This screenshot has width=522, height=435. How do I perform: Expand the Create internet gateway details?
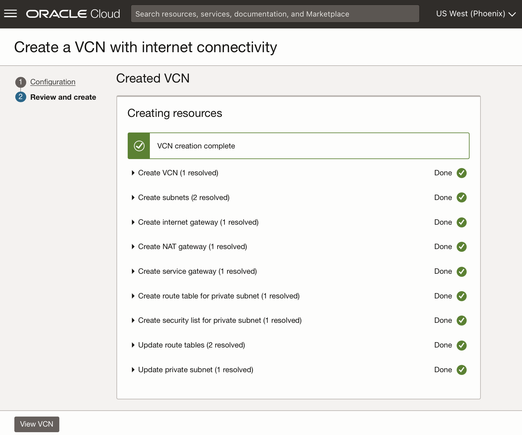133,222
